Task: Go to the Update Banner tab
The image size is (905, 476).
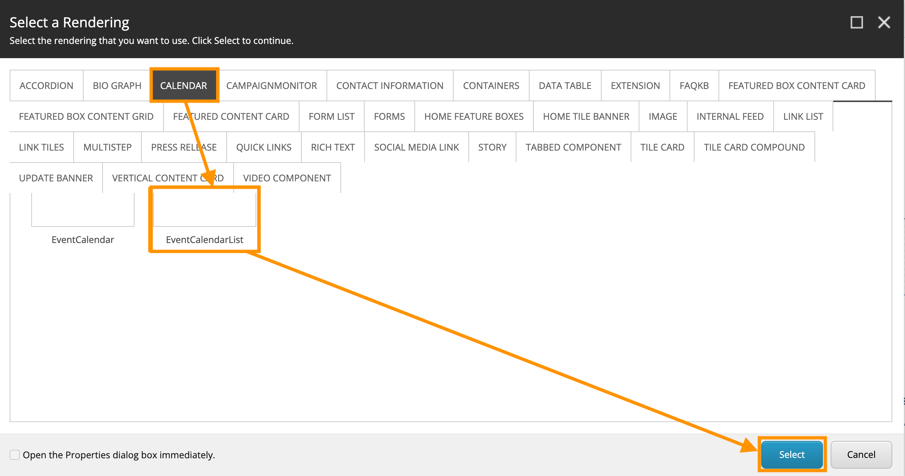Action: coord(56,178)
